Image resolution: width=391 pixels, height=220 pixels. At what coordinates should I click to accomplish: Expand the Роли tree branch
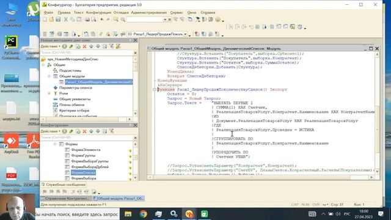tap(49, 94)
